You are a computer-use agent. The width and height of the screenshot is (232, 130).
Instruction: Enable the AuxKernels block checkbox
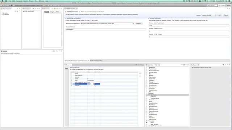pos(146,69)
